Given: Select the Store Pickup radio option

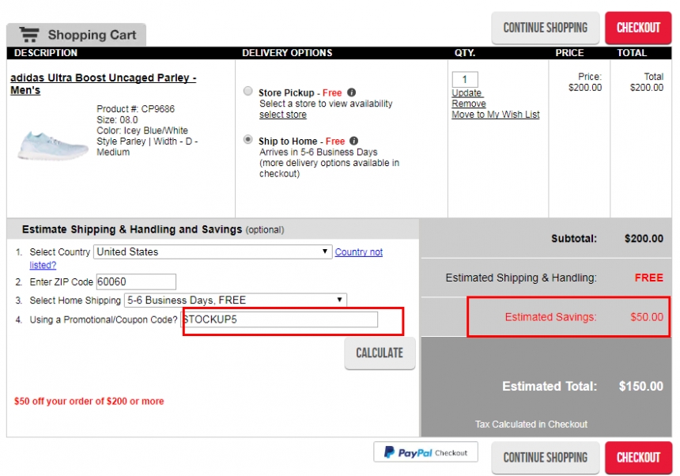Looking at the screenshot, I should (x=247, y=91).
